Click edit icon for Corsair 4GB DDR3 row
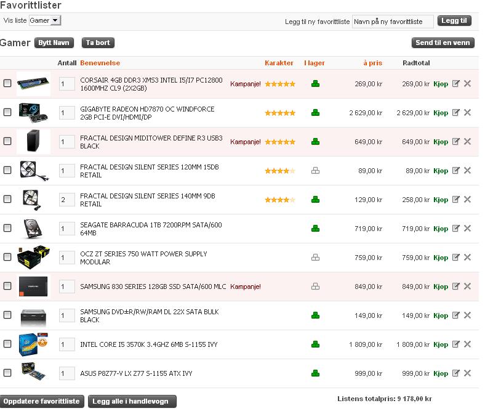The width and height of the screenshot is (493, 419). click(x=455, y=83)
